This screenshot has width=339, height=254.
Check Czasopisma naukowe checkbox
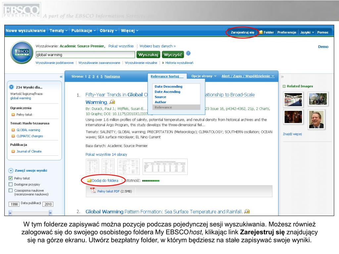click(10, 190)
